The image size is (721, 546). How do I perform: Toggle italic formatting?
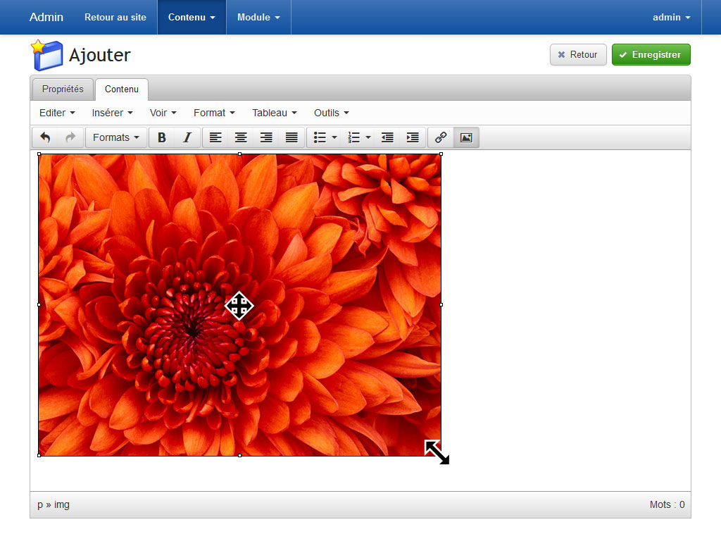click(187, 137)
